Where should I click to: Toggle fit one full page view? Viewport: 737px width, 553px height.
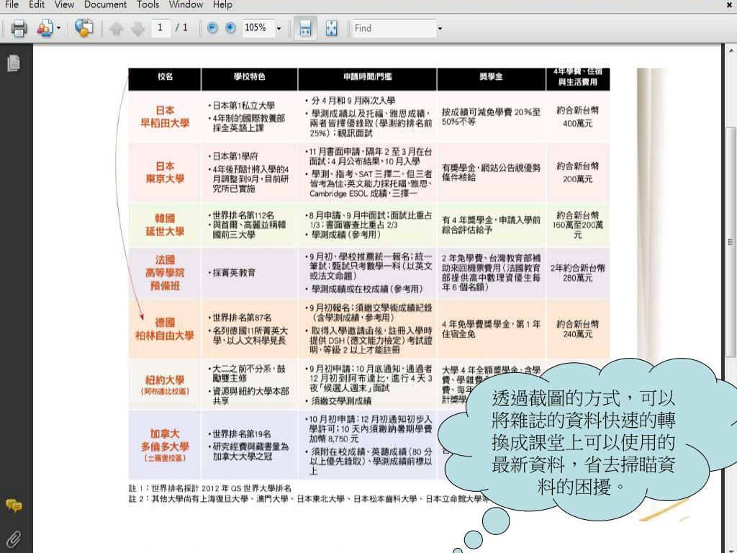[331, 28]
